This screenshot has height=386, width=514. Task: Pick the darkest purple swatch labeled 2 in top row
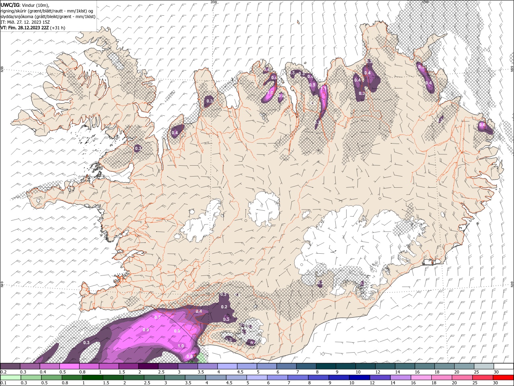148,366
